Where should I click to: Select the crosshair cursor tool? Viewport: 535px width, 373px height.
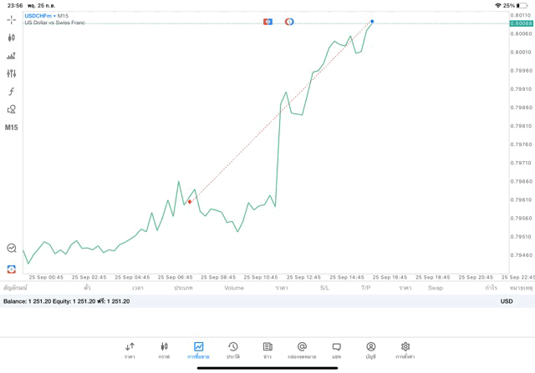tap(12, 19)
